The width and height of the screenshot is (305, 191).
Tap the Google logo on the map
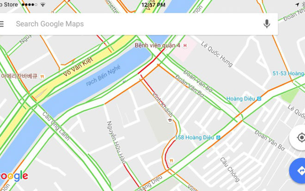click(13, 176)
